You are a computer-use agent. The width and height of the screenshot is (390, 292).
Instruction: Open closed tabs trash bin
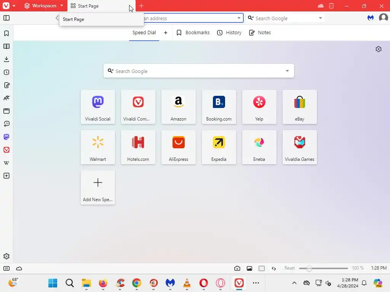coord(331,6)
